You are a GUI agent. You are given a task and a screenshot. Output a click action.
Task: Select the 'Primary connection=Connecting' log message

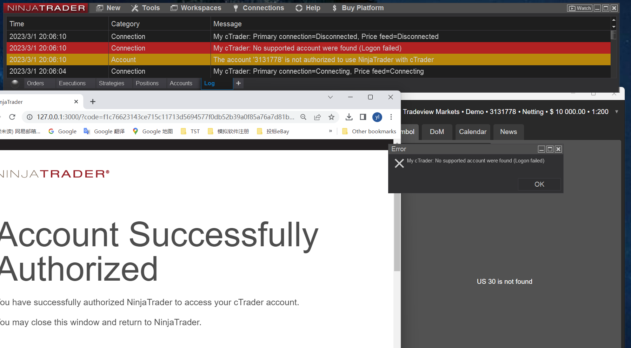(x=319, y=71)
